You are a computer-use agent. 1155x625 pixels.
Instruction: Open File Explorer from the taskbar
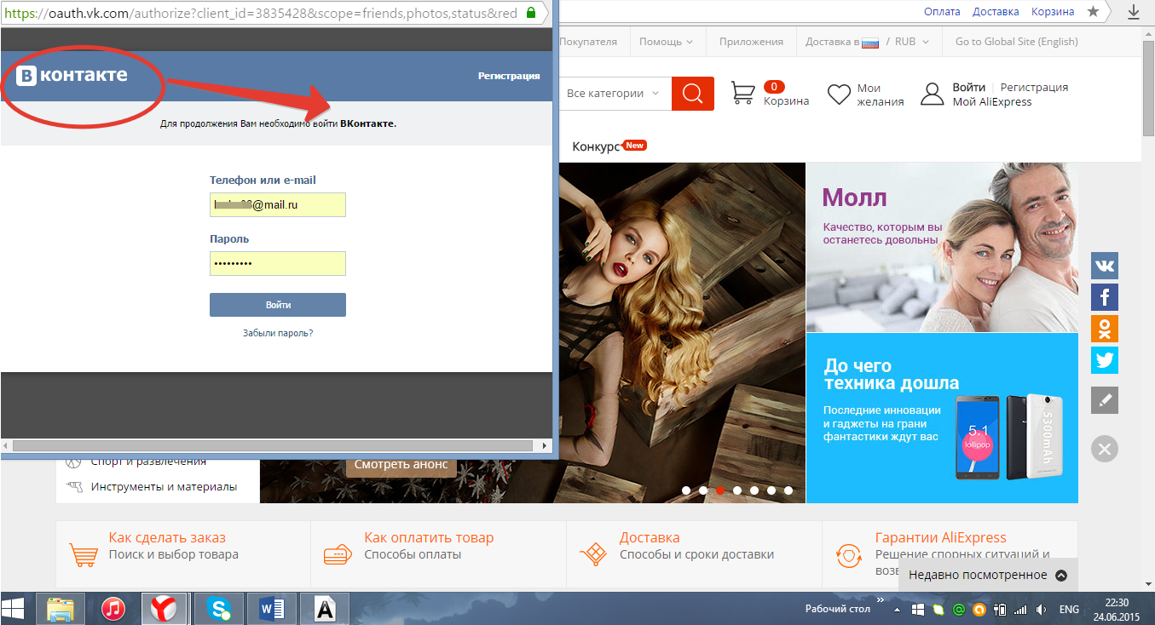point(60,609)
